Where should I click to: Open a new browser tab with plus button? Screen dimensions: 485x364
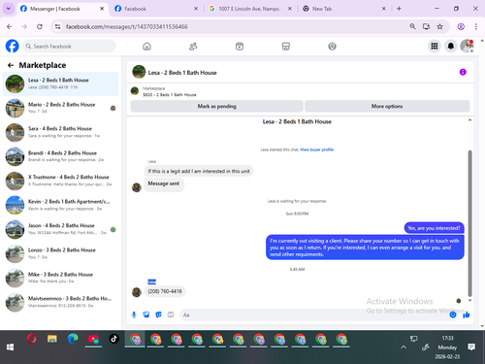pyautogui.click(x=399, y=9)
